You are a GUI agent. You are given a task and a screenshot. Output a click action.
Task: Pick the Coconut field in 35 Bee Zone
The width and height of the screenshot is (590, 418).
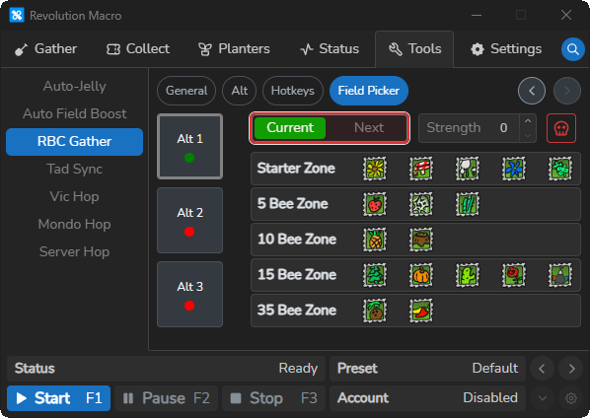tap(374, 311)
